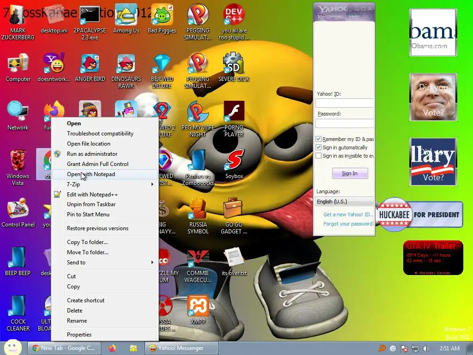Choose Open file location
This screenshot has height=355, width=473.
tap(105, 144)
